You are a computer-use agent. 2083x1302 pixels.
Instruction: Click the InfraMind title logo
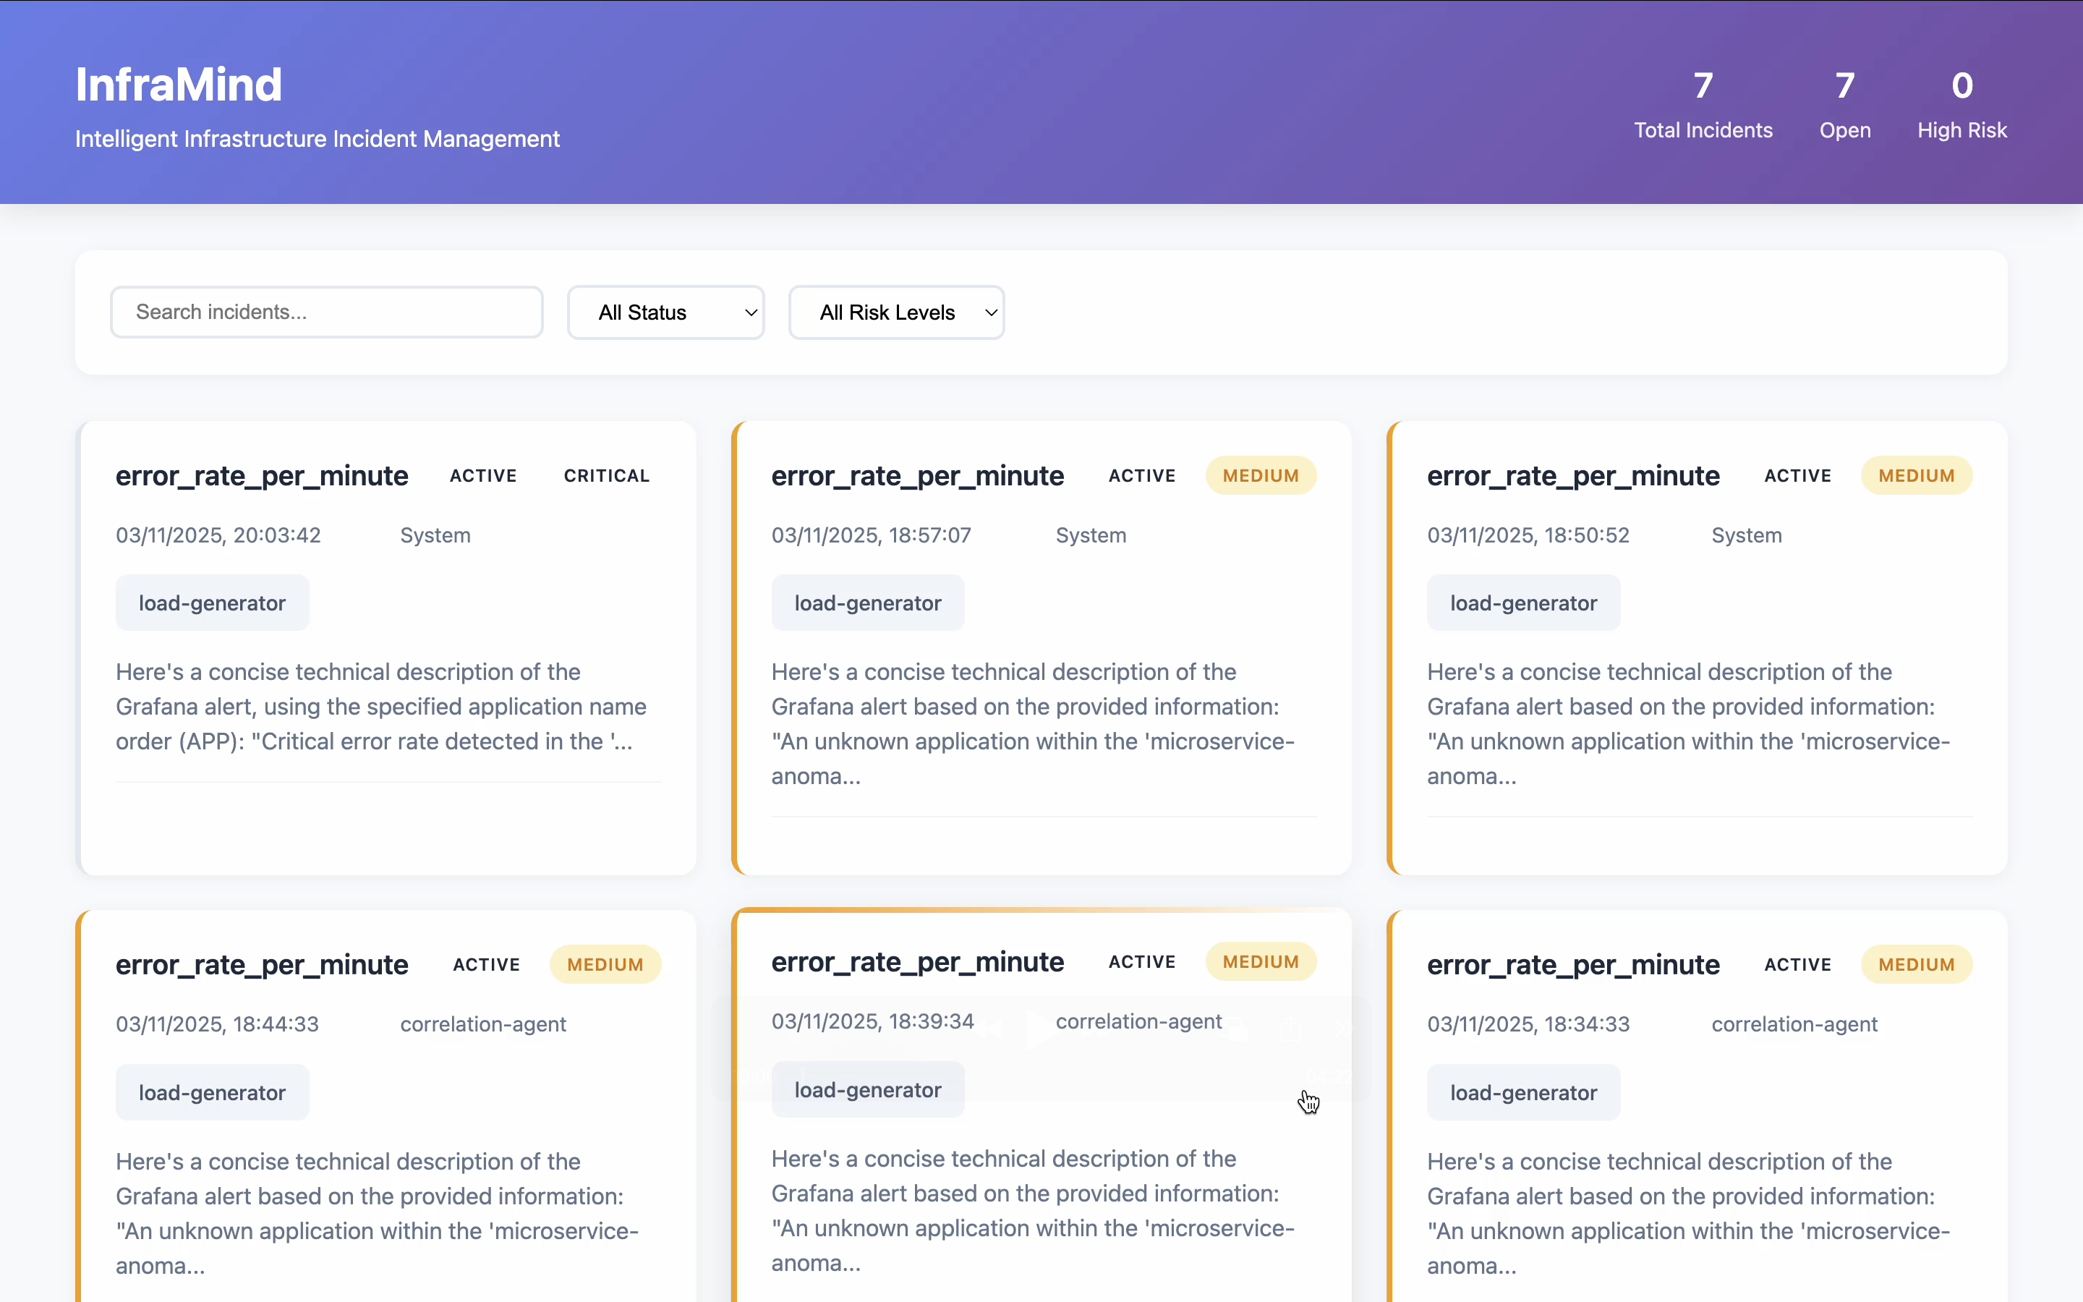[179, 85]
